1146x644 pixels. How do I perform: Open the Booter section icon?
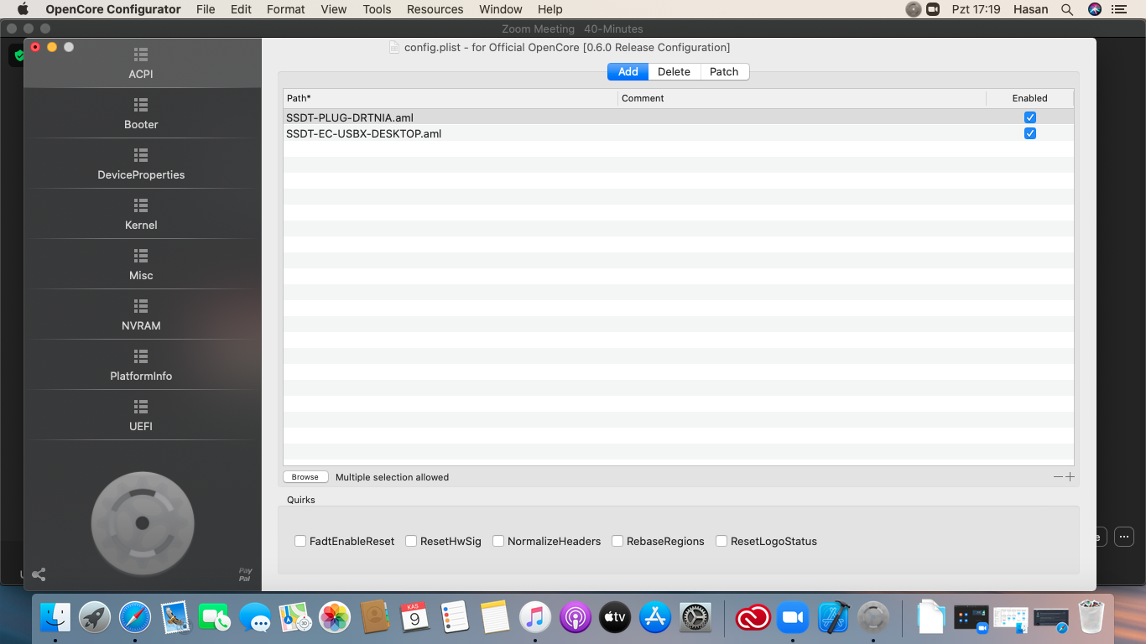click(x=141, y=106)
